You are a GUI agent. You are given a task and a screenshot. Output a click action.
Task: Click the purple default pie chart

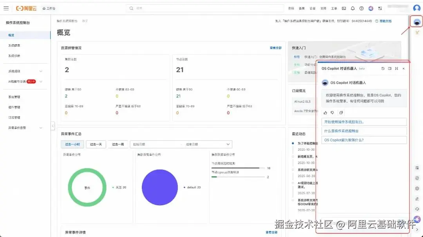160,187
